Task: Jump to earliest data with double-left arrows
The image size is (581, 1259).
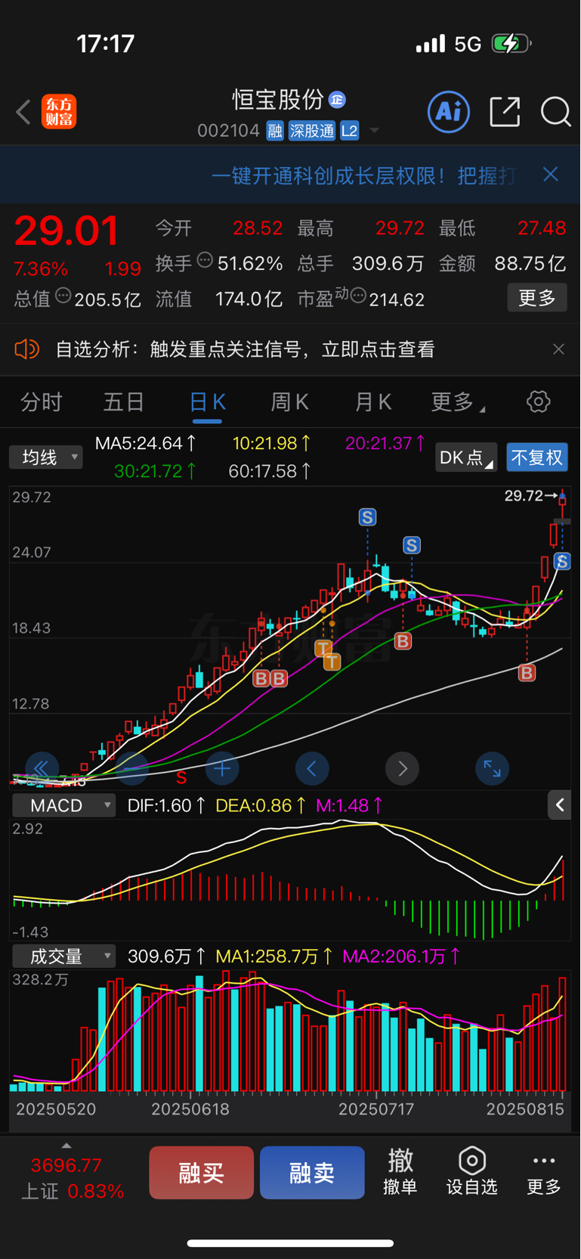Action: click(41, 769)
